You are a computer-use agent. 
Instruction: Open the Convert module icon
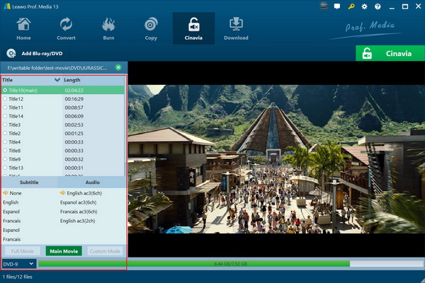pyautogui.click(x=66, y=24)
